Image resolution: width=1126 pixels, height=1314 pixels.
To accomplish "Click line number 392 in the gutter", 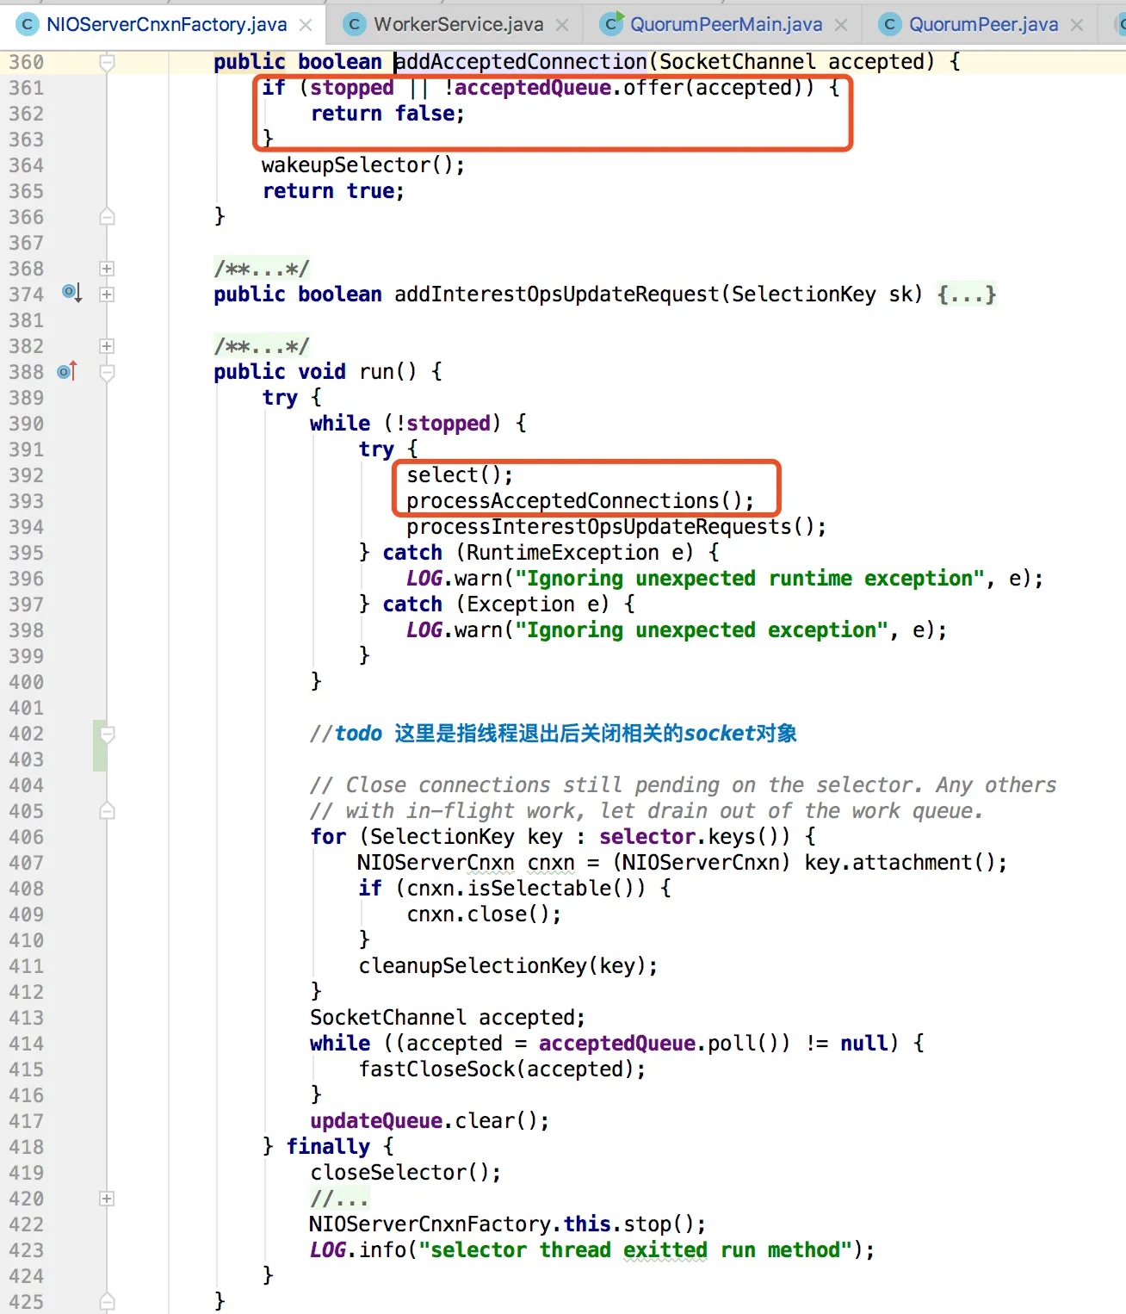I will tap(26, 475).
